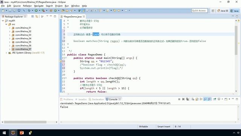Viewport: 241px width, 136px height.
Task: Open PowerPoint from the taskbar
Action: click(x=22, y=133)
